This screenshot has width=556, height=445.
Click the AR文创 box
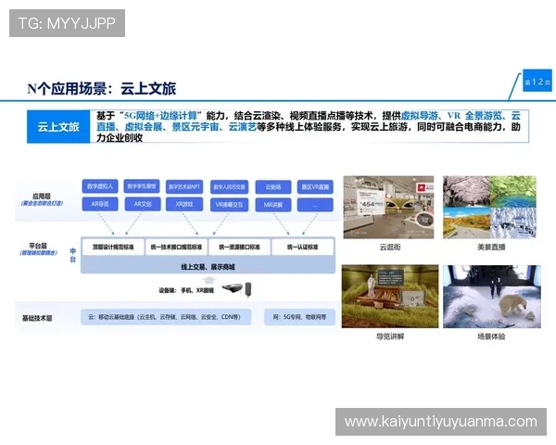(x=143, y=204)
